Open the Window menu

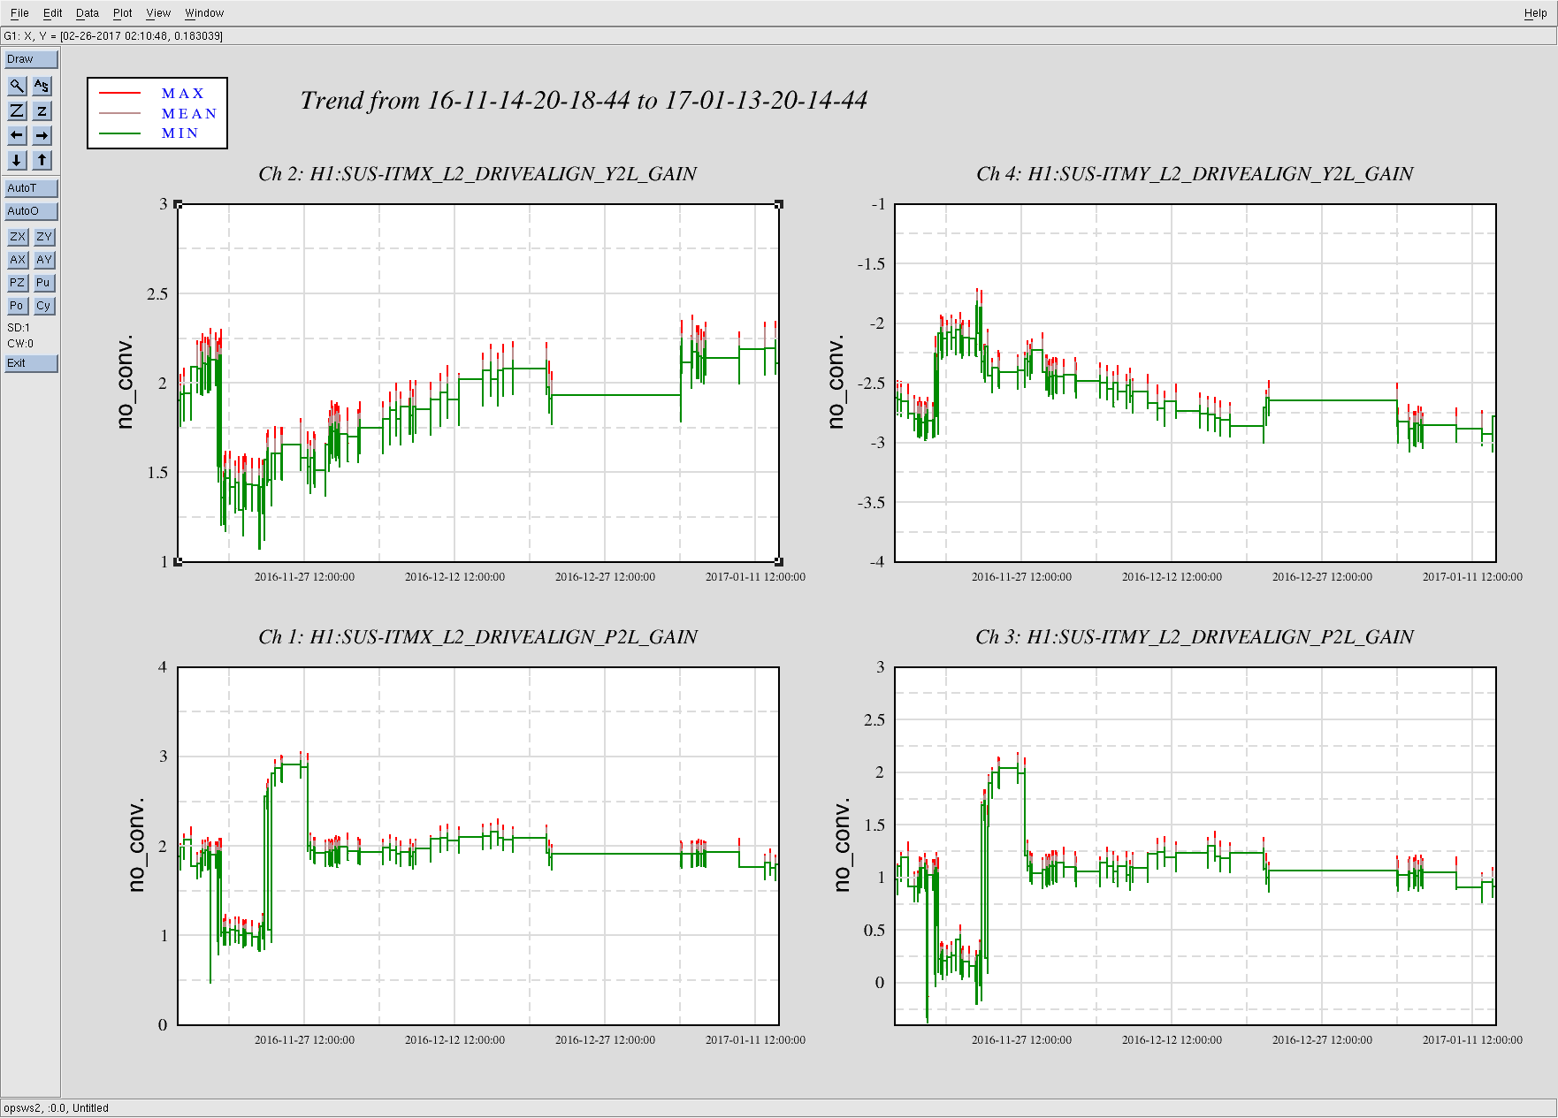(x=204, y=13)
